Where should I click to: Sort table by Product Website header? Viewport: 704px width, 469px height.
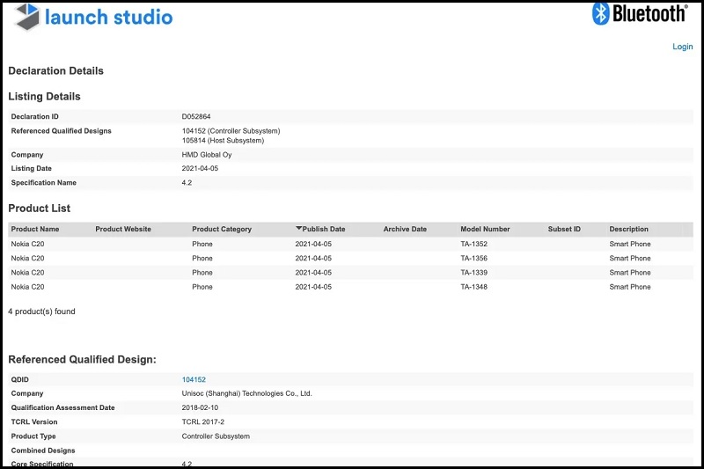click(123, 229)
